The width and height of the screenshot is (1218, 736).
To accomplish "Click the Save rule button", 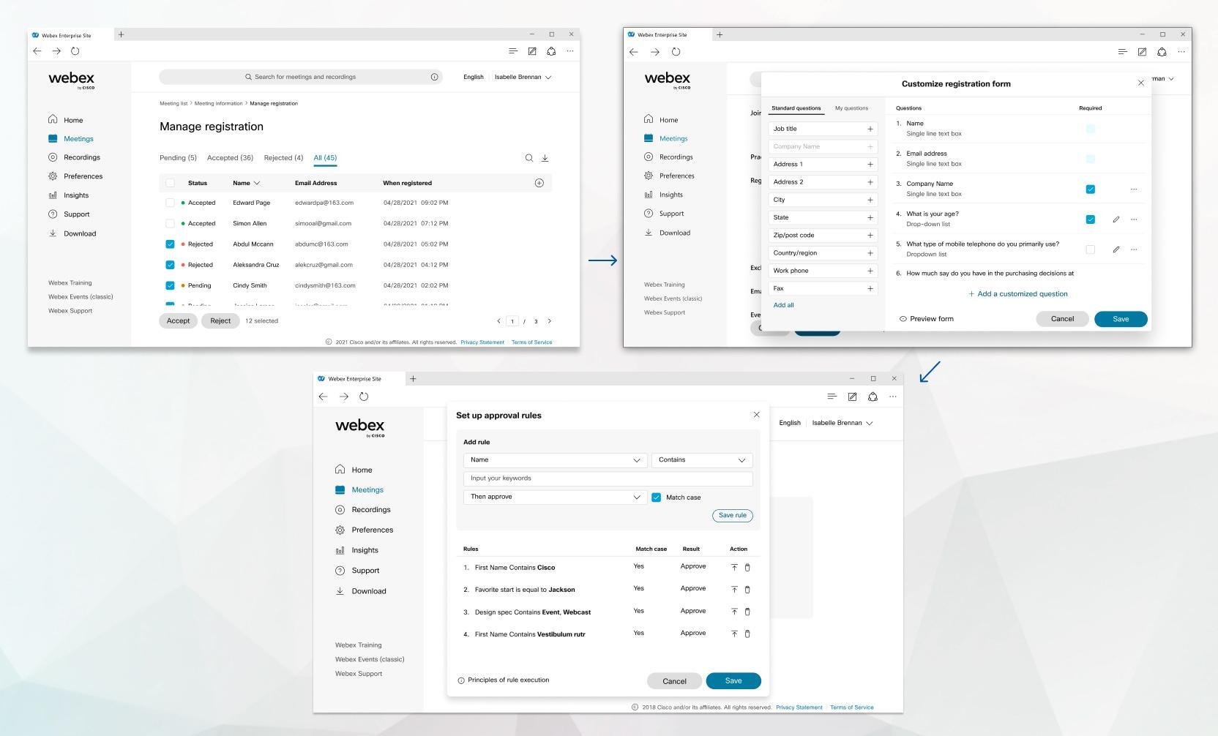I will (732, 516).
